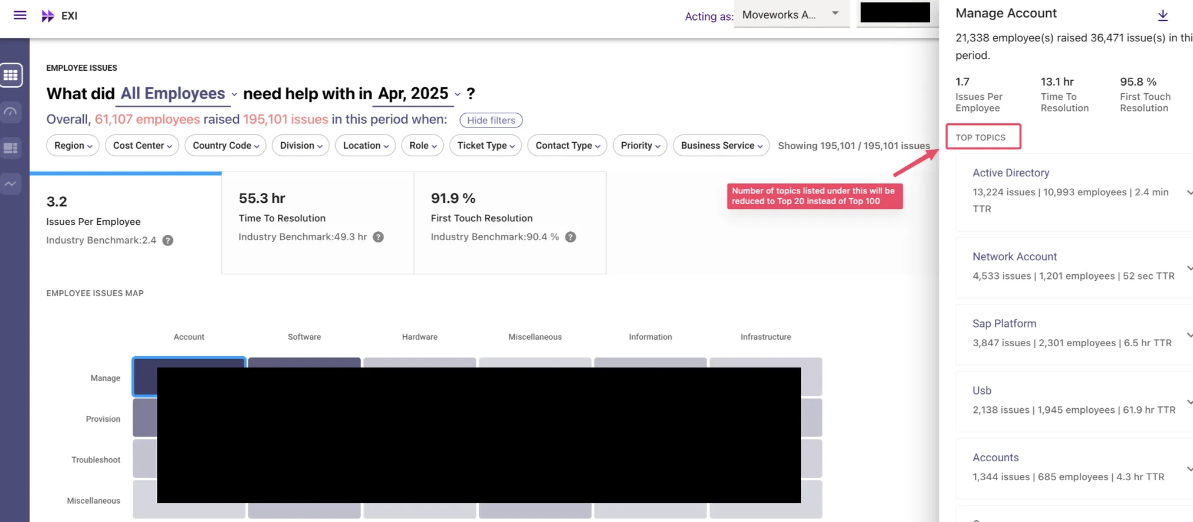Click the 61,107 employees text
The width and height of the screenshot is (1193, 522).
[147, 119]
